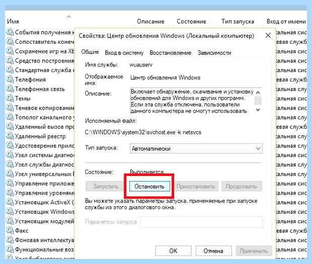Click description box scroll down arrow
This screenshot has width=312, height=264.
tap(258, 110)
